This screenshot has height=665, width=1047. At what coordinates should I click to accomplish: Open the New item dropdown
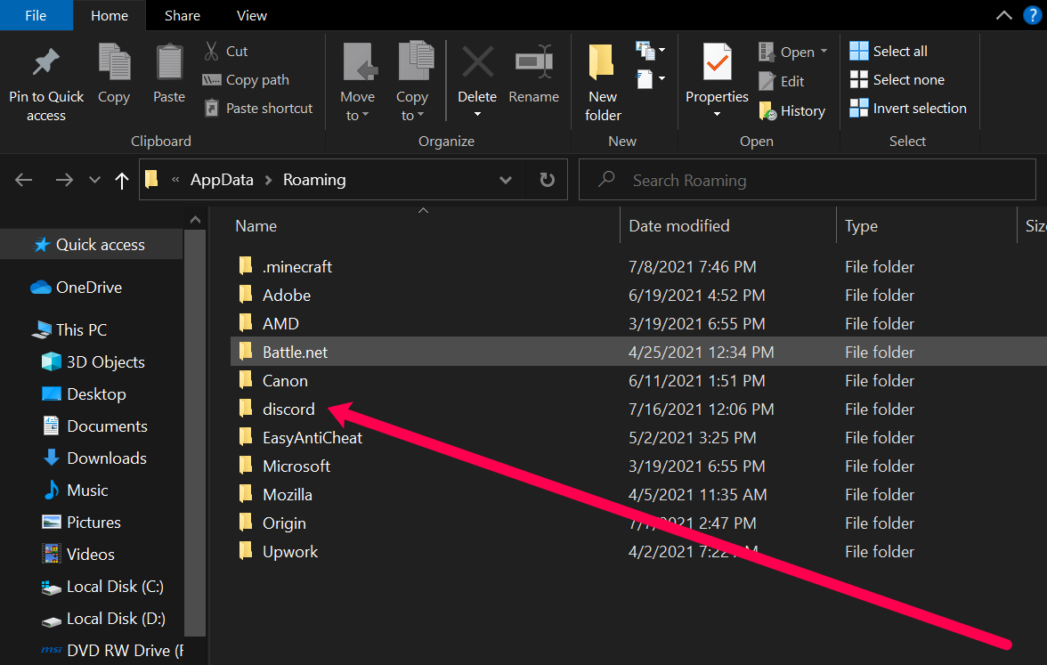click(x=651, y=50)
